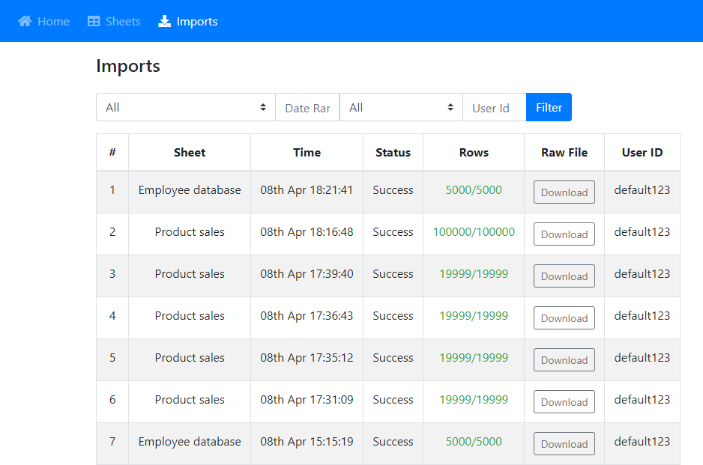Click Employee database in row 1

point(190,190)
